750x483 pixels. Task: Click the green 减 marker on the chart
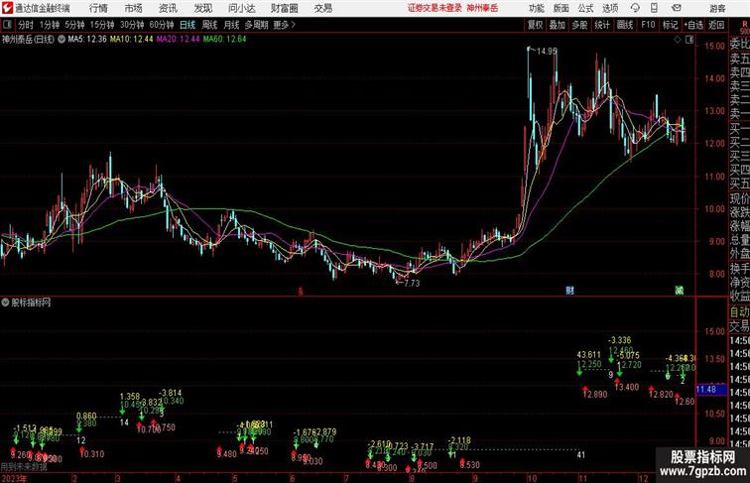[x=680, y=291]
